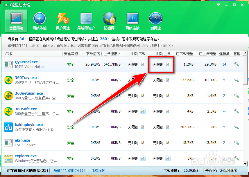Edit upload limit for ekrn.exe
Screen dimensions: 249x177
coord(168,143)
